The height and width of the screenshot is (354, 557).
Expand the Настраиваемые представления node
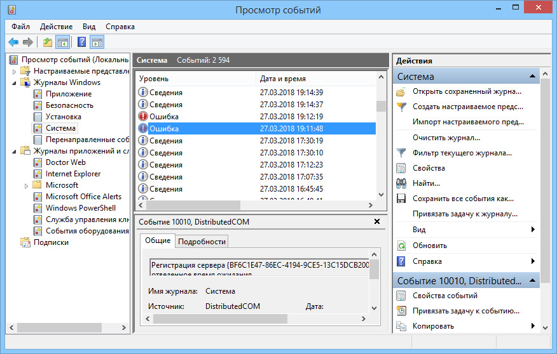[x=14, y=72]
